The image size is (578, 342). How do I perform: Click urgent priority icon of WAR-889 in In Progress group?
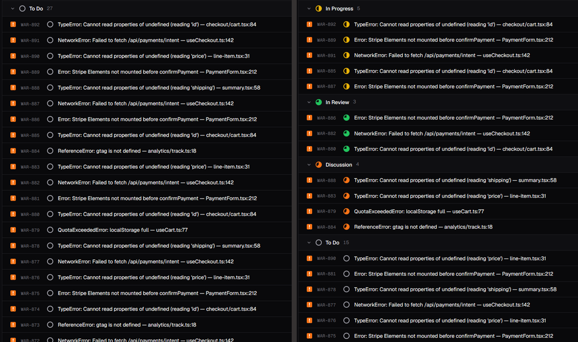tap(309, 40)
